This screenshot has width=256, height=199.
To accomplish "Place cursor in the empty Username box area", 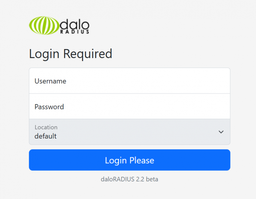I will click(147, 81).
